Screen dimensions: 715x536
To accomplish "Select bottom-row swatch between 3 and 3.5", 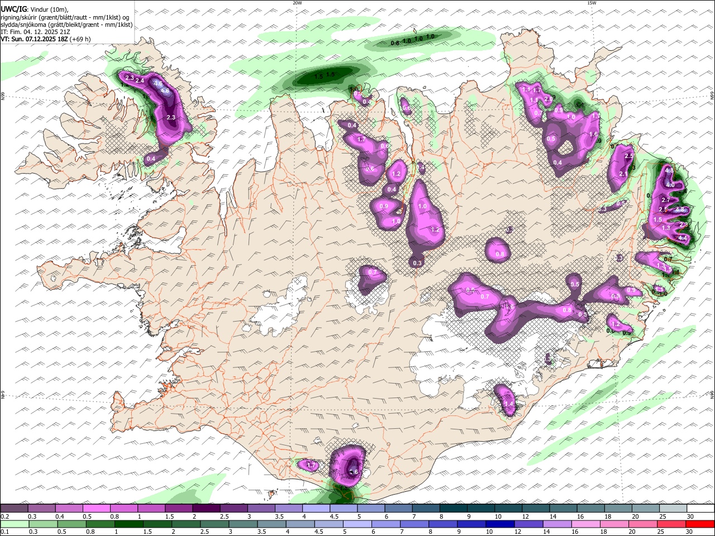I will (x=243, y=524).
